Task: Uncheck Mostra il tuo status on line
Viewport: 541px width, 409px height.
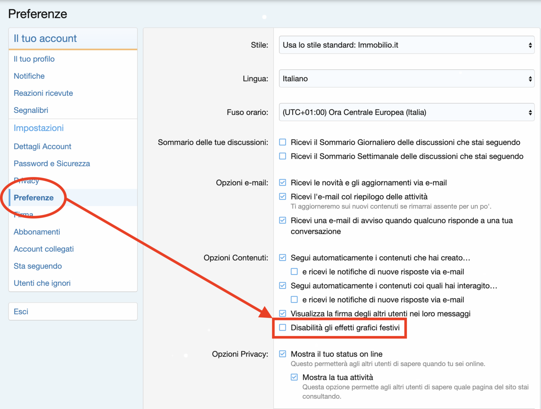Action: click(x=282, y=354)
